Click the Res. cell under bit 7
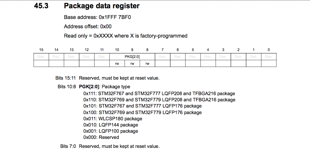The image size is (310, 162). click(162, 57)
